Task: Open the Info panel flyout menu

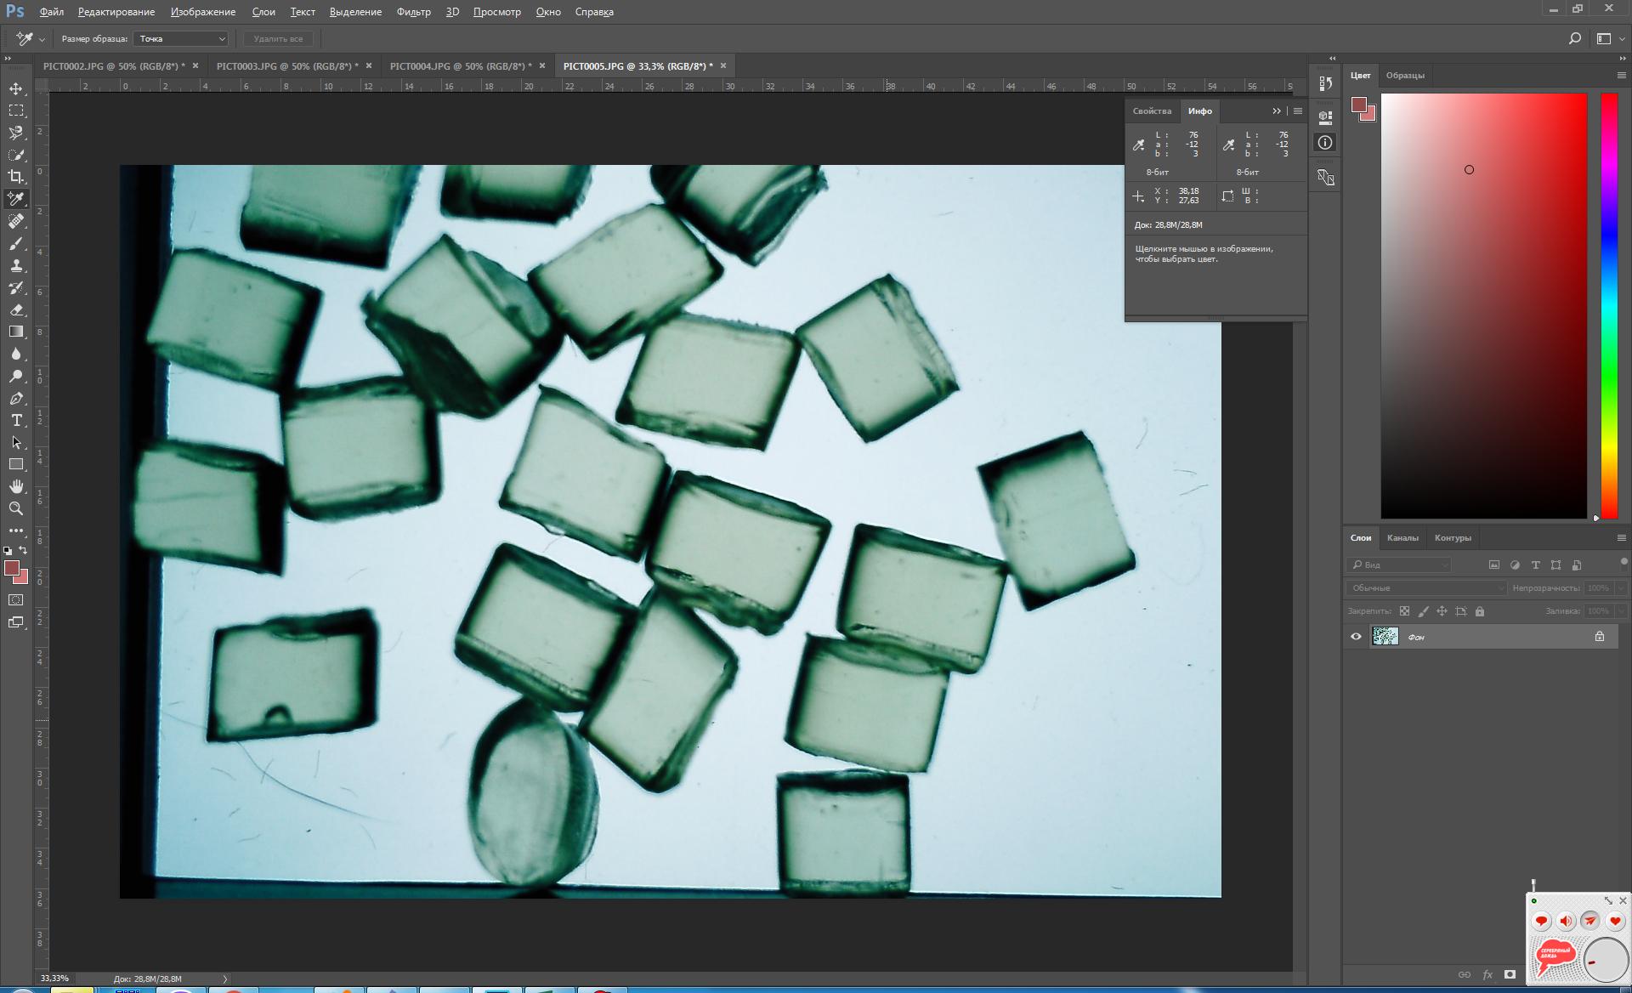Action: click(x=1298, y=111)
